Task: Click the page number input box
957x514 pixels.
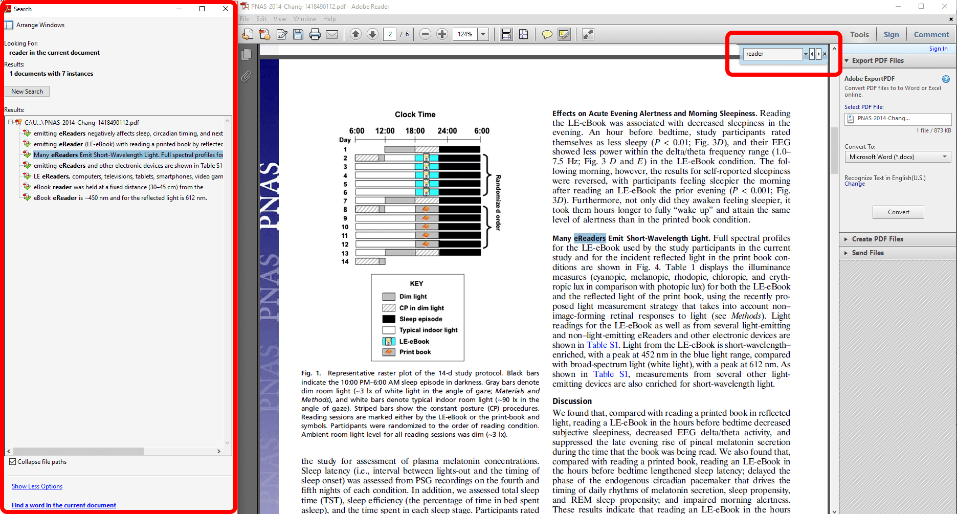Action: click(x=390, y=34)
